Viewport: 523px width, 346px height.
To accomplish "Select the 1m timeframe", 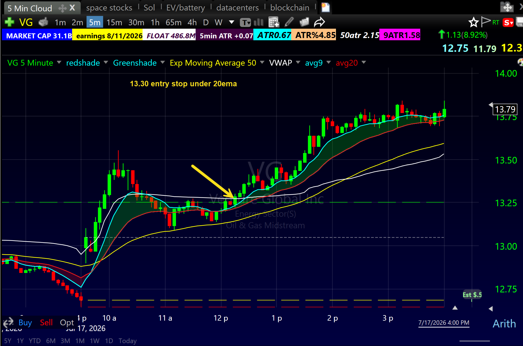I will pos(60,22).
